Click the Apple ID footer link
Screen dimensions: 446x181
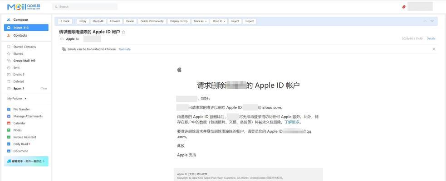[182, 174]
